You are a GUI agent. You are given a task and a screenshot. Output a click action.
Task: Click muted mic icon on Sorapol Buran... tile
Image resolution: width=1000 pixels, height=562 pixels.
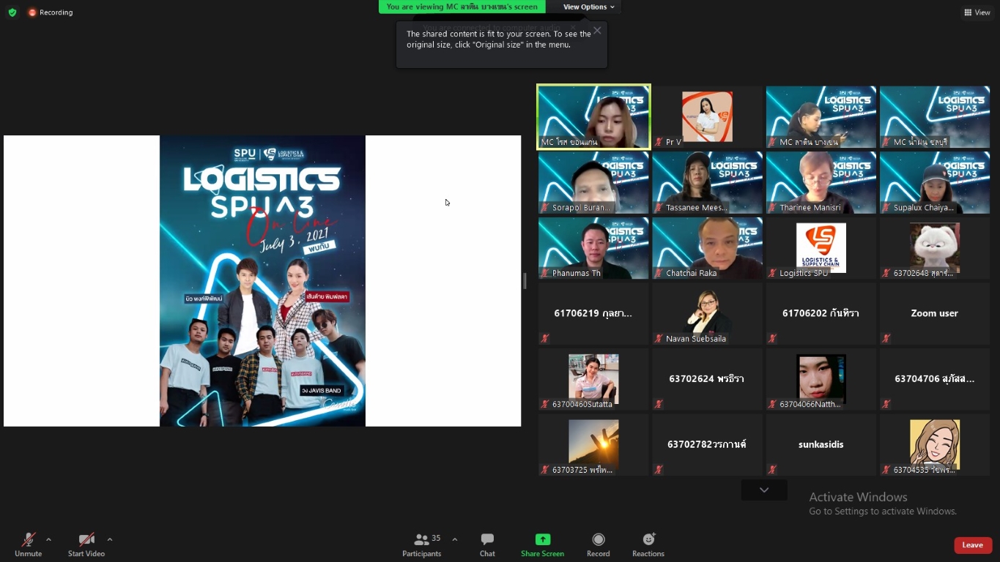(x=545, y=208)
